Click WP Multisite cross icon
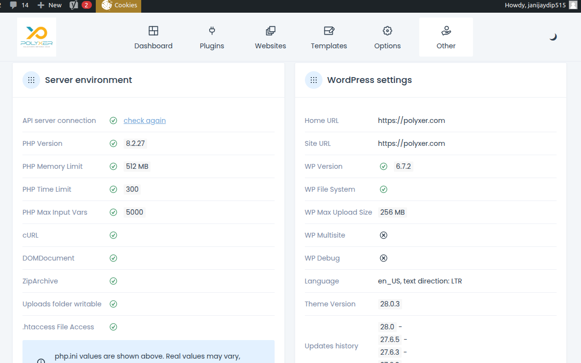 tap(384, 235)
